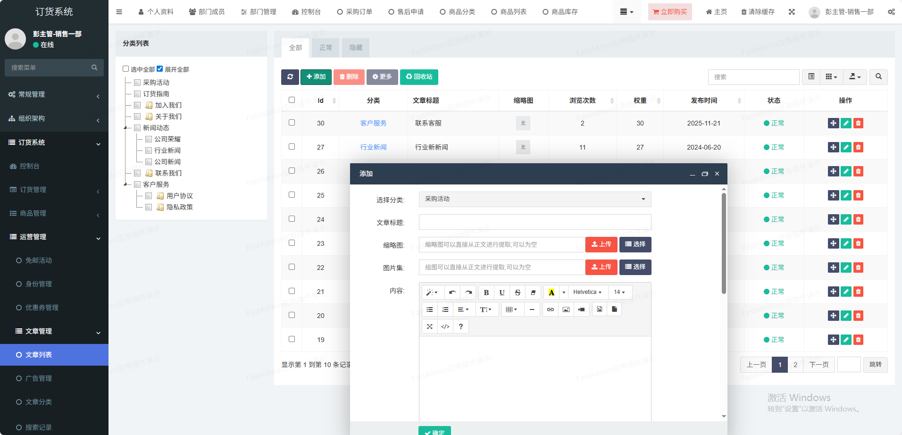Open the font size 14 dropdown
Viewport: 902px width, 435px height.
coord(619,293)
